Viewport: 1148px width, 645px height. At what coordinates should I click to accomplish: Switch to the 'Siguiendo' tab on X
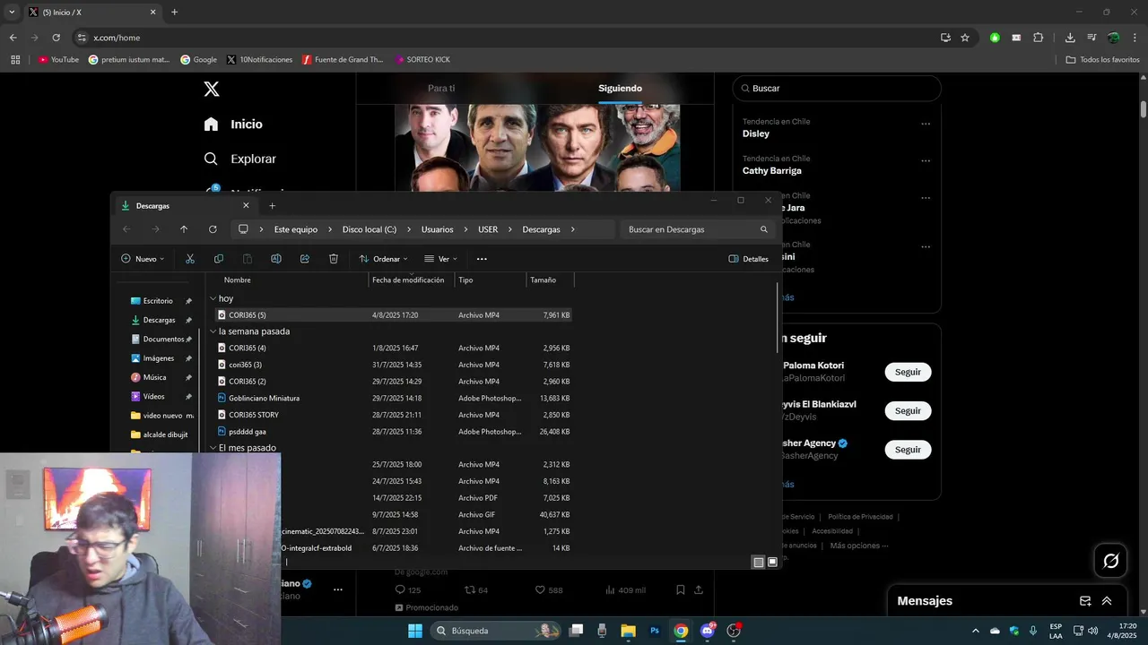tap(620, 89)
